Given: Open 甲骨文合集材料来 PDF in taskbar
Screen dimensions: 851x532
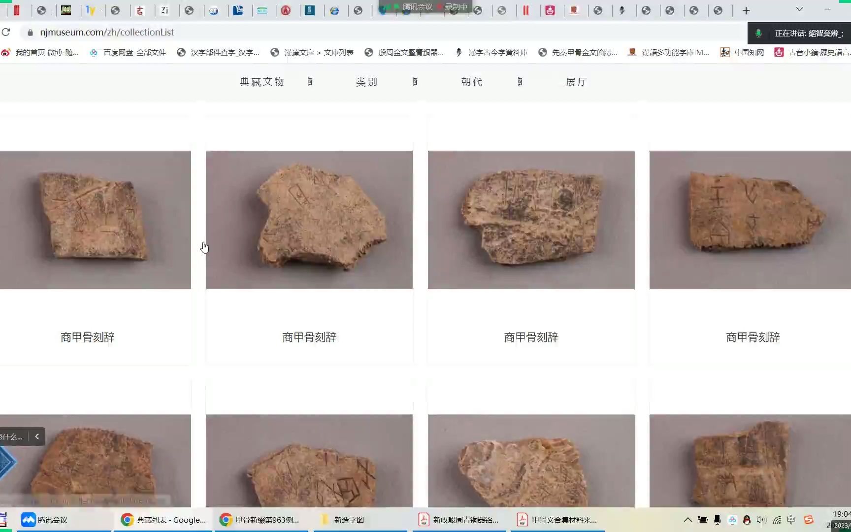Looking at the screenshot, I should tap(557, 520).
